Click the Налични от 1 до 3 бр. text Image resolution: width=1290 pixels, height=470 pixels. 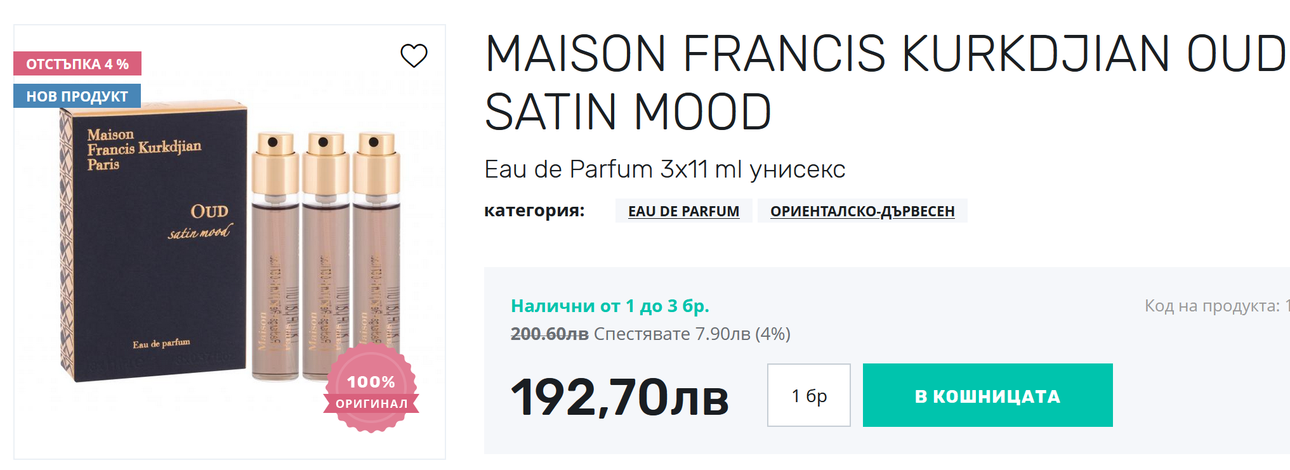610,306
